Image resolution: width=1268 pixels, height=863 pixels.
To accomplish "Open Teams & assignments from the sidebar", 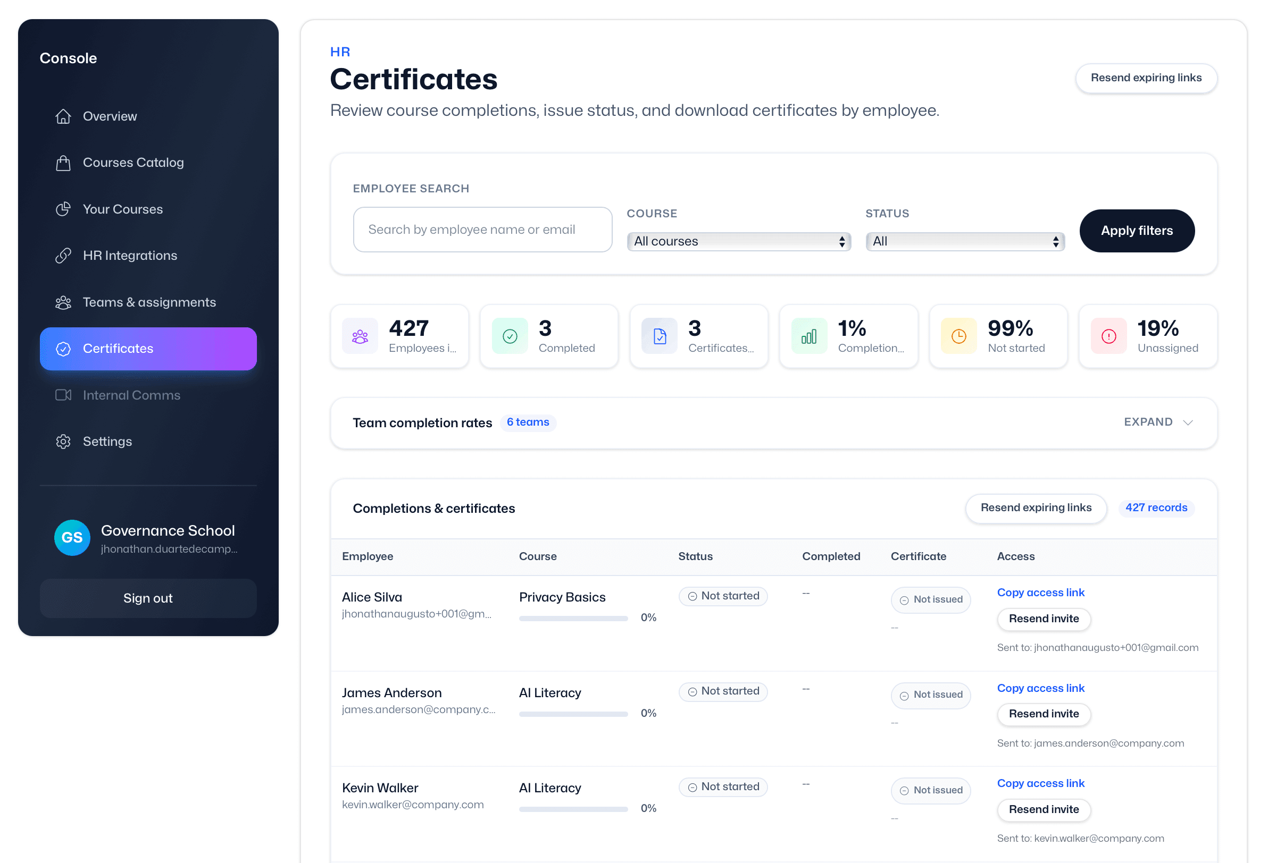I will pyautogui.click(x=149, y=302).
